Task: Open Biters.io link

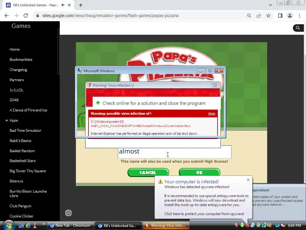Action: click(16, 181)
